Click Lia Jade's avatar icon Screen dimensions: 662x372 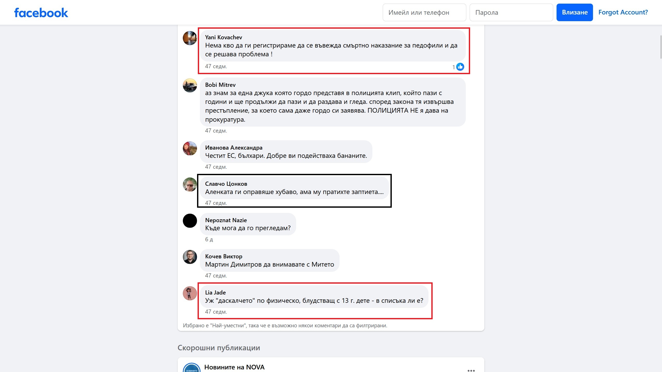pyautogui.click(x=190, y=293)
